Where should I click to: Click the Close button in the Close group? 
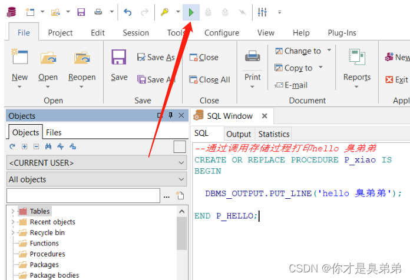tap(204, 57)
